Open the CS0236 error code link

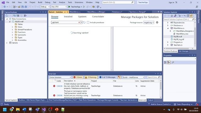point(59,86)
